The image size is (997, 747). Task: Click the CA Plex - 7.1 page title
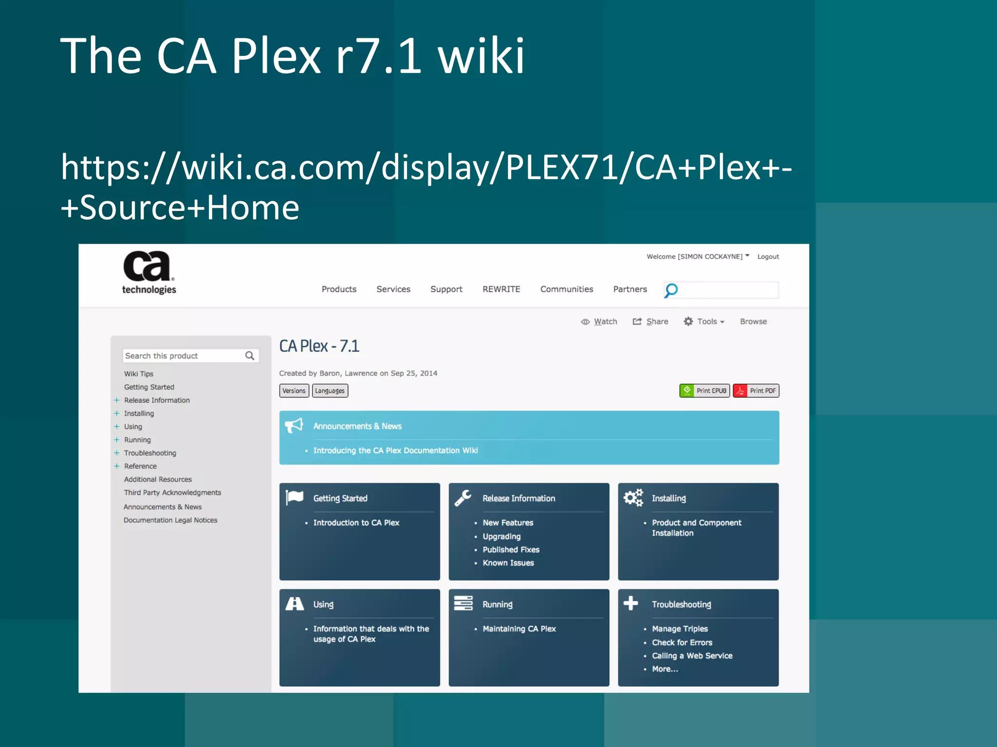[319, 346]
